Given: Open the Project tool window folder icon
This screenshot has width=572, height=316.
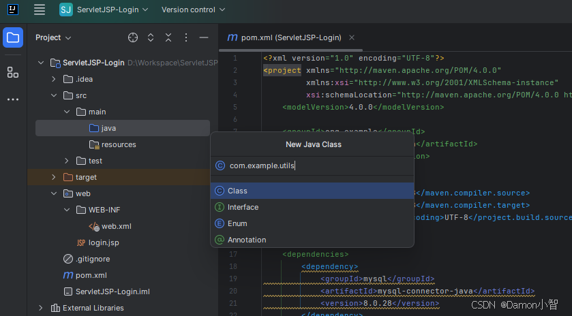Looking at the screenshot, I should 13,37.
